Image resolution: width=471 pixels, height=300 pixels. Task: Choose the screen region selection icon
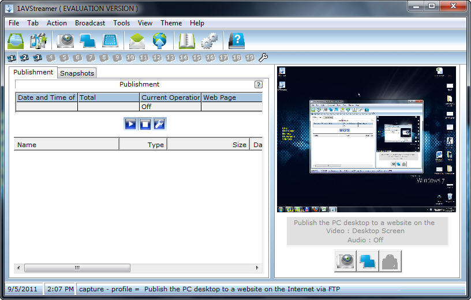[x=110, y=40]
